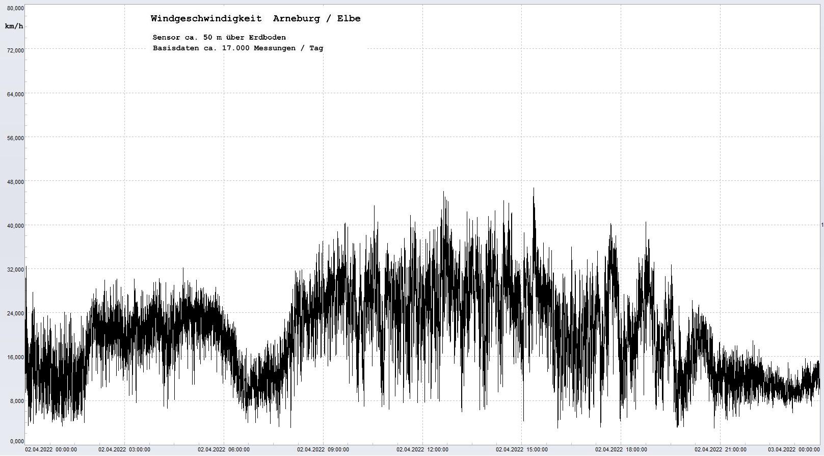The width and height of the screenshot is (824, 456).
Task: Click the 40,000 y-axis value
Action: point(15,226)
